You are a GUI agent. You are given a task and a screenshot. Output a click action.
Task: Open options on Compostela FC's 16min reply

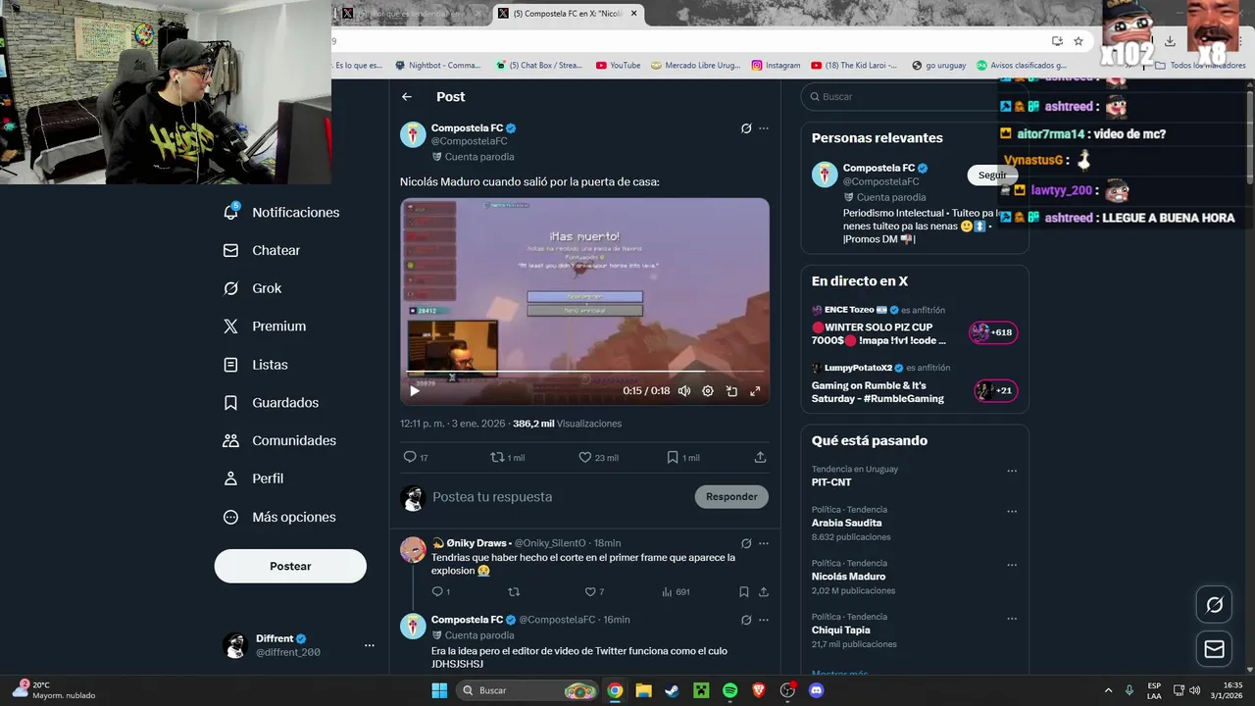pyautogui.click(x=764, y=620)
